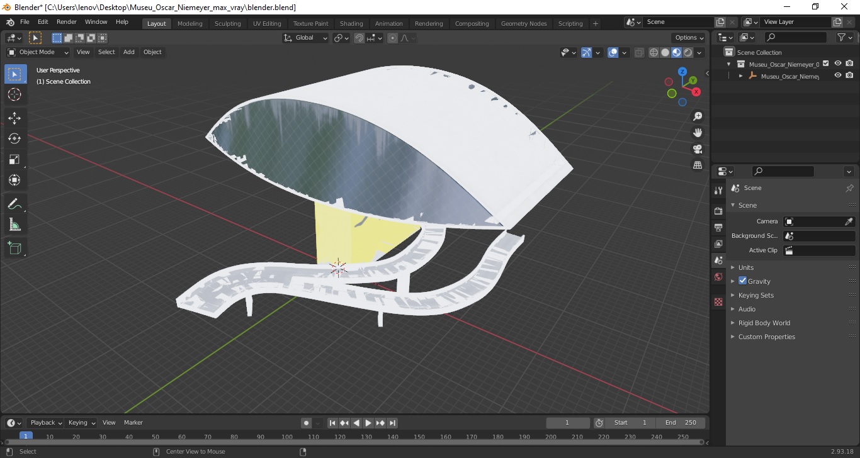860x458 pixels.
Task: Expand the Rigid Body World panel
Action: (x=764, y=323)
